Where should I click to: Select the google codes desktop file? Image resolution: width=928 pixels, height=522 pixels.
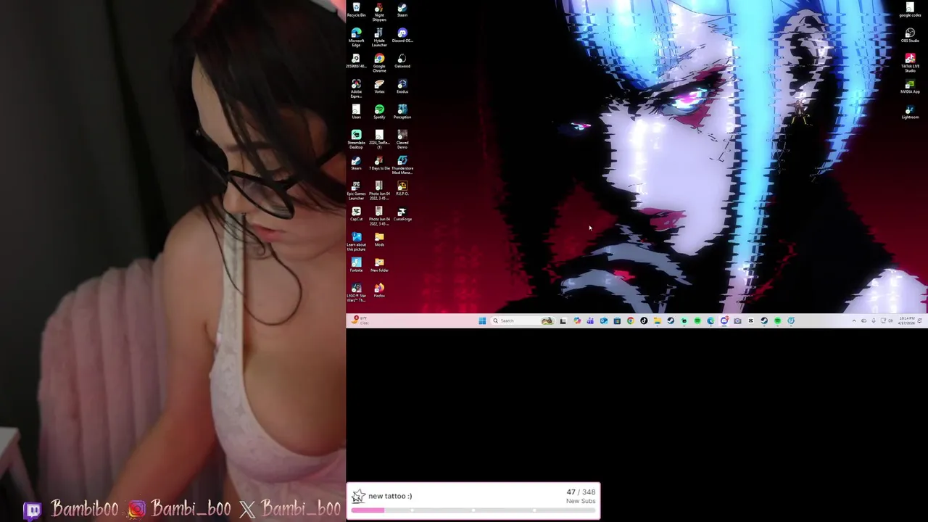[x=910, y=9]
